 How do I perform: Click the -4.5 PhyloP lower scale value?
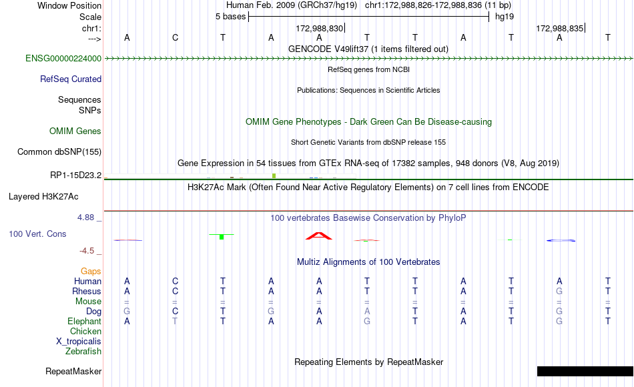(87, 251)
